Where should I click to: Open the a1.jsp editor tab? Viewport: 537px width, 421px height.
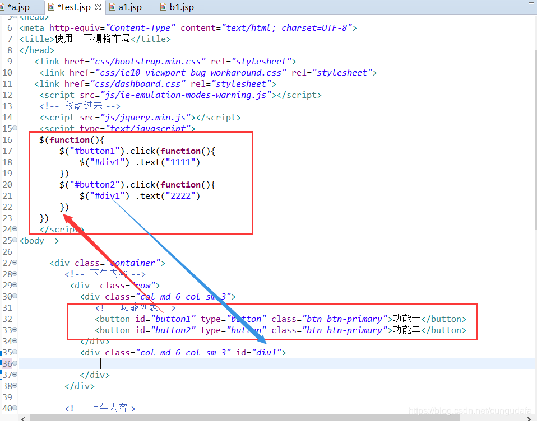(x=129, y=7)
